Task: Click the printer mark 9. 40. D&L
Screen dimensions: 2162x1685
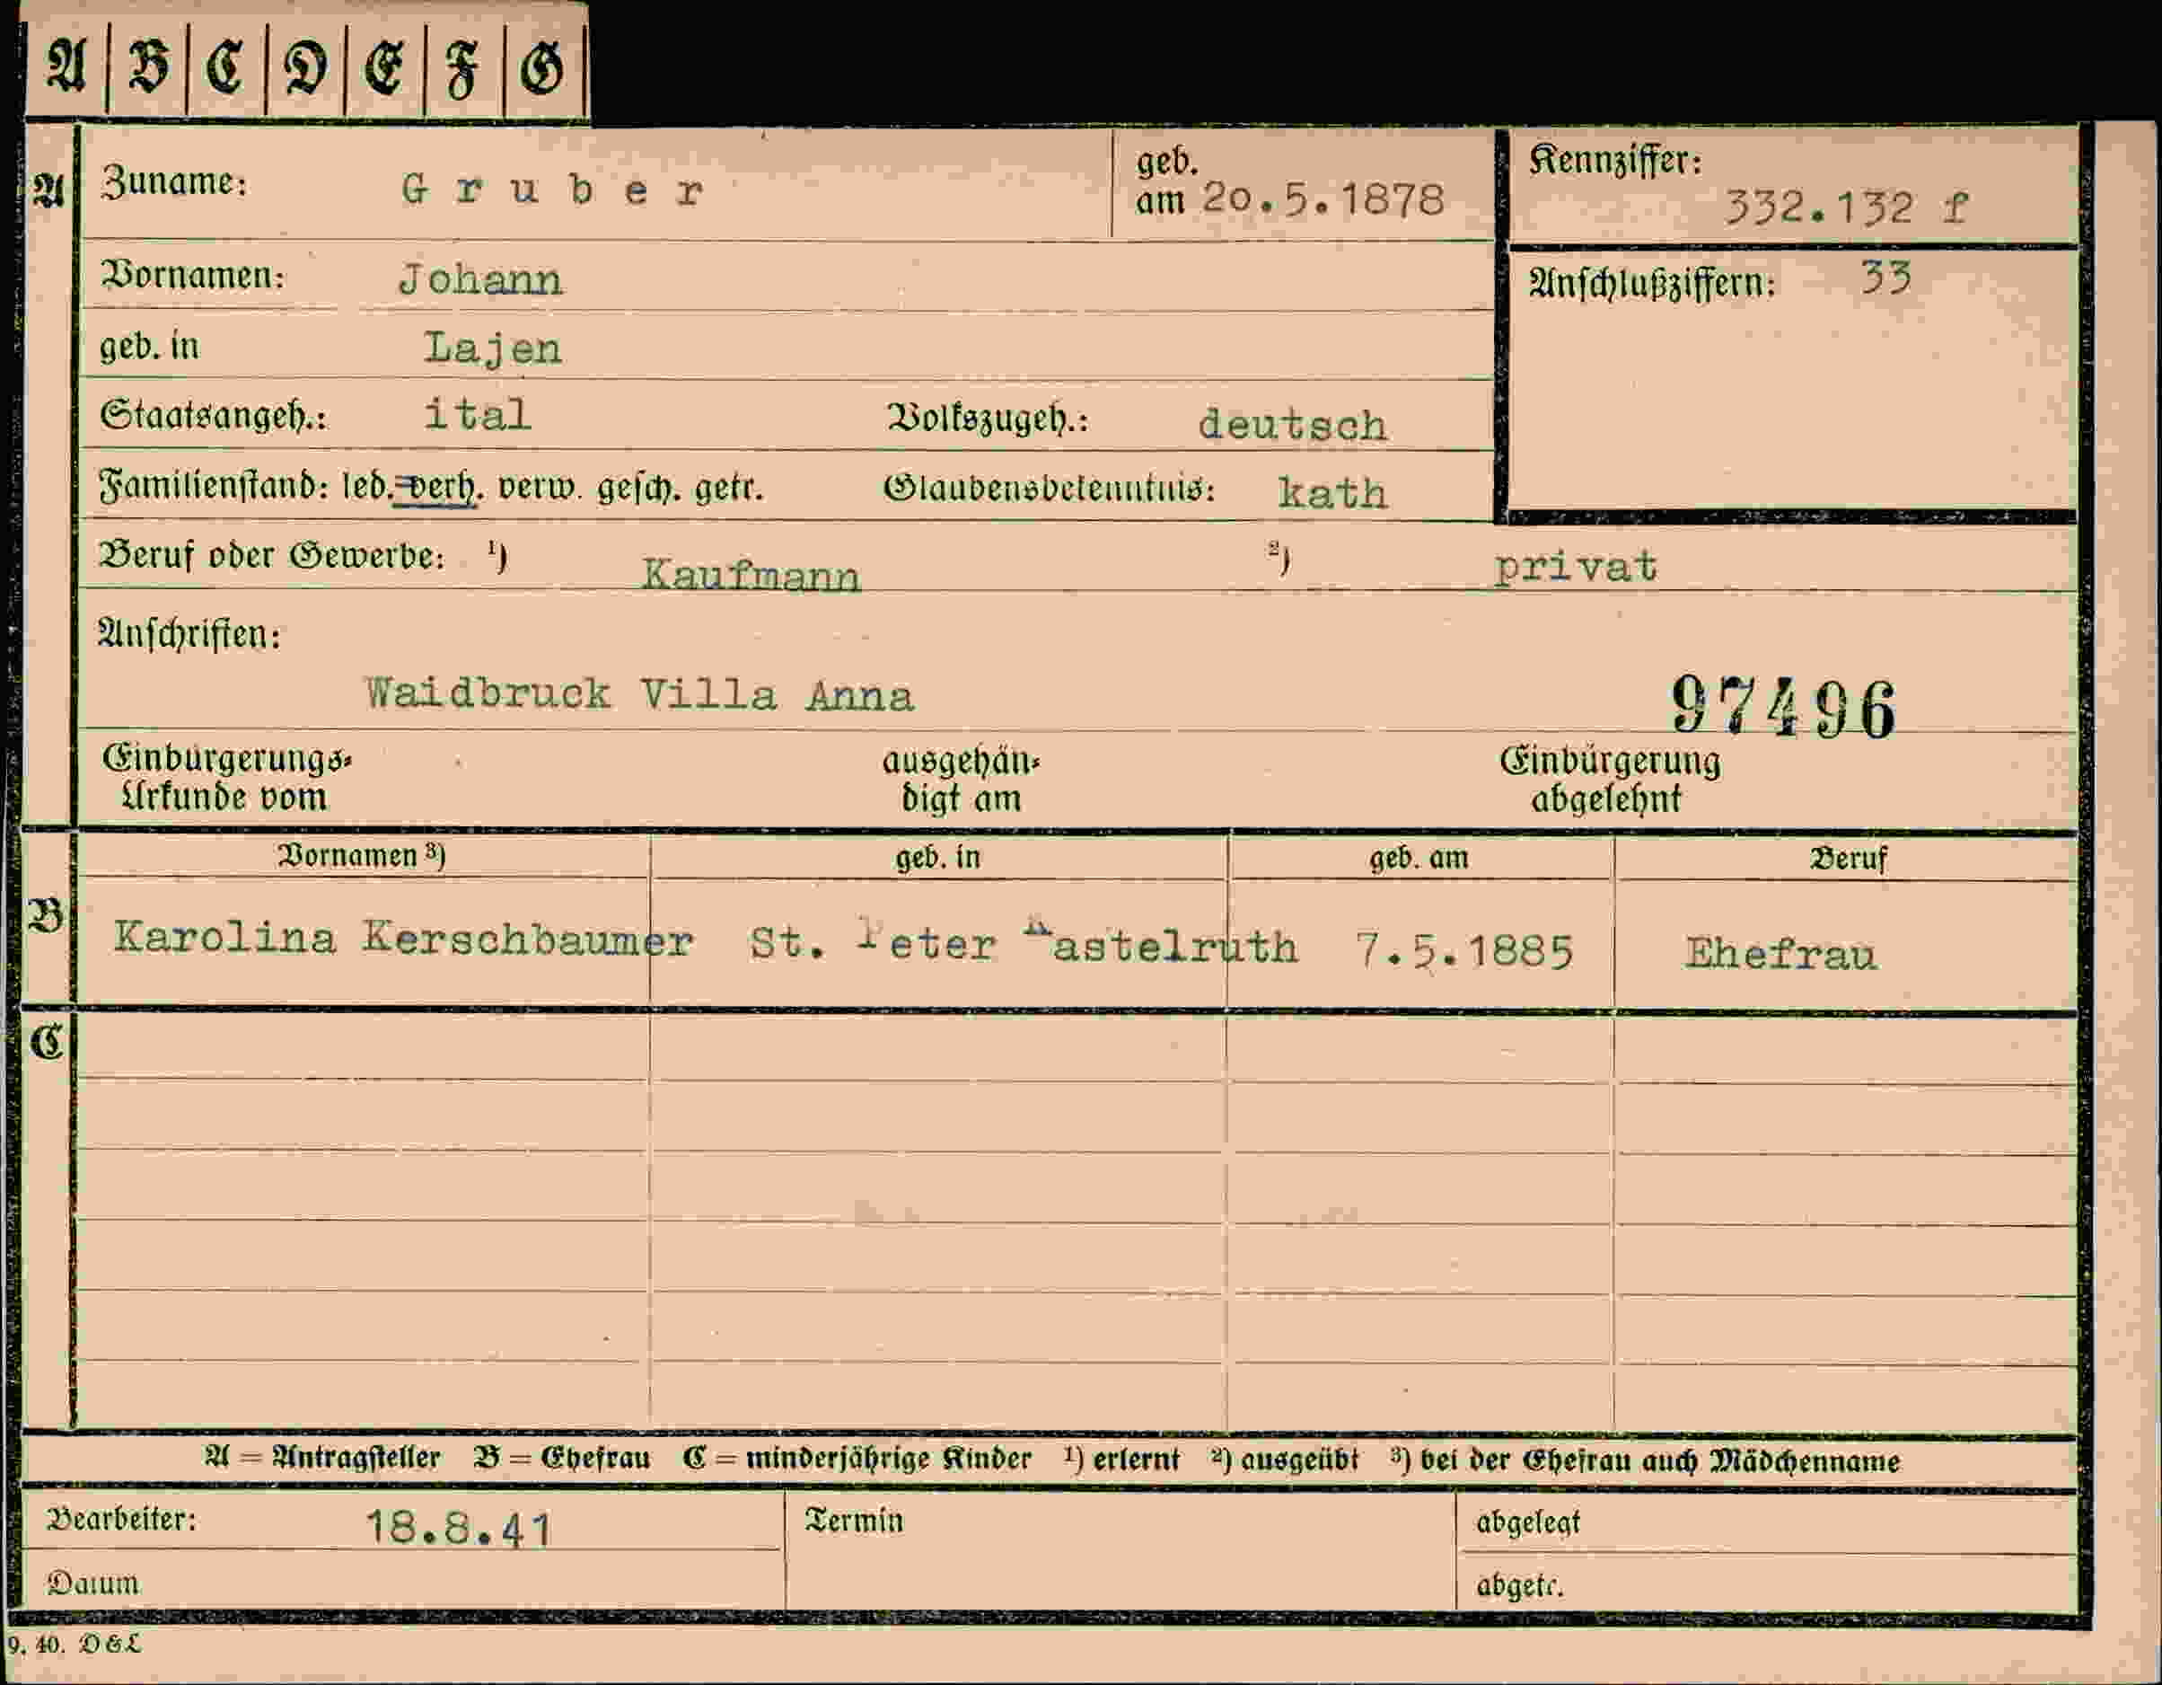Action: 75,1645
